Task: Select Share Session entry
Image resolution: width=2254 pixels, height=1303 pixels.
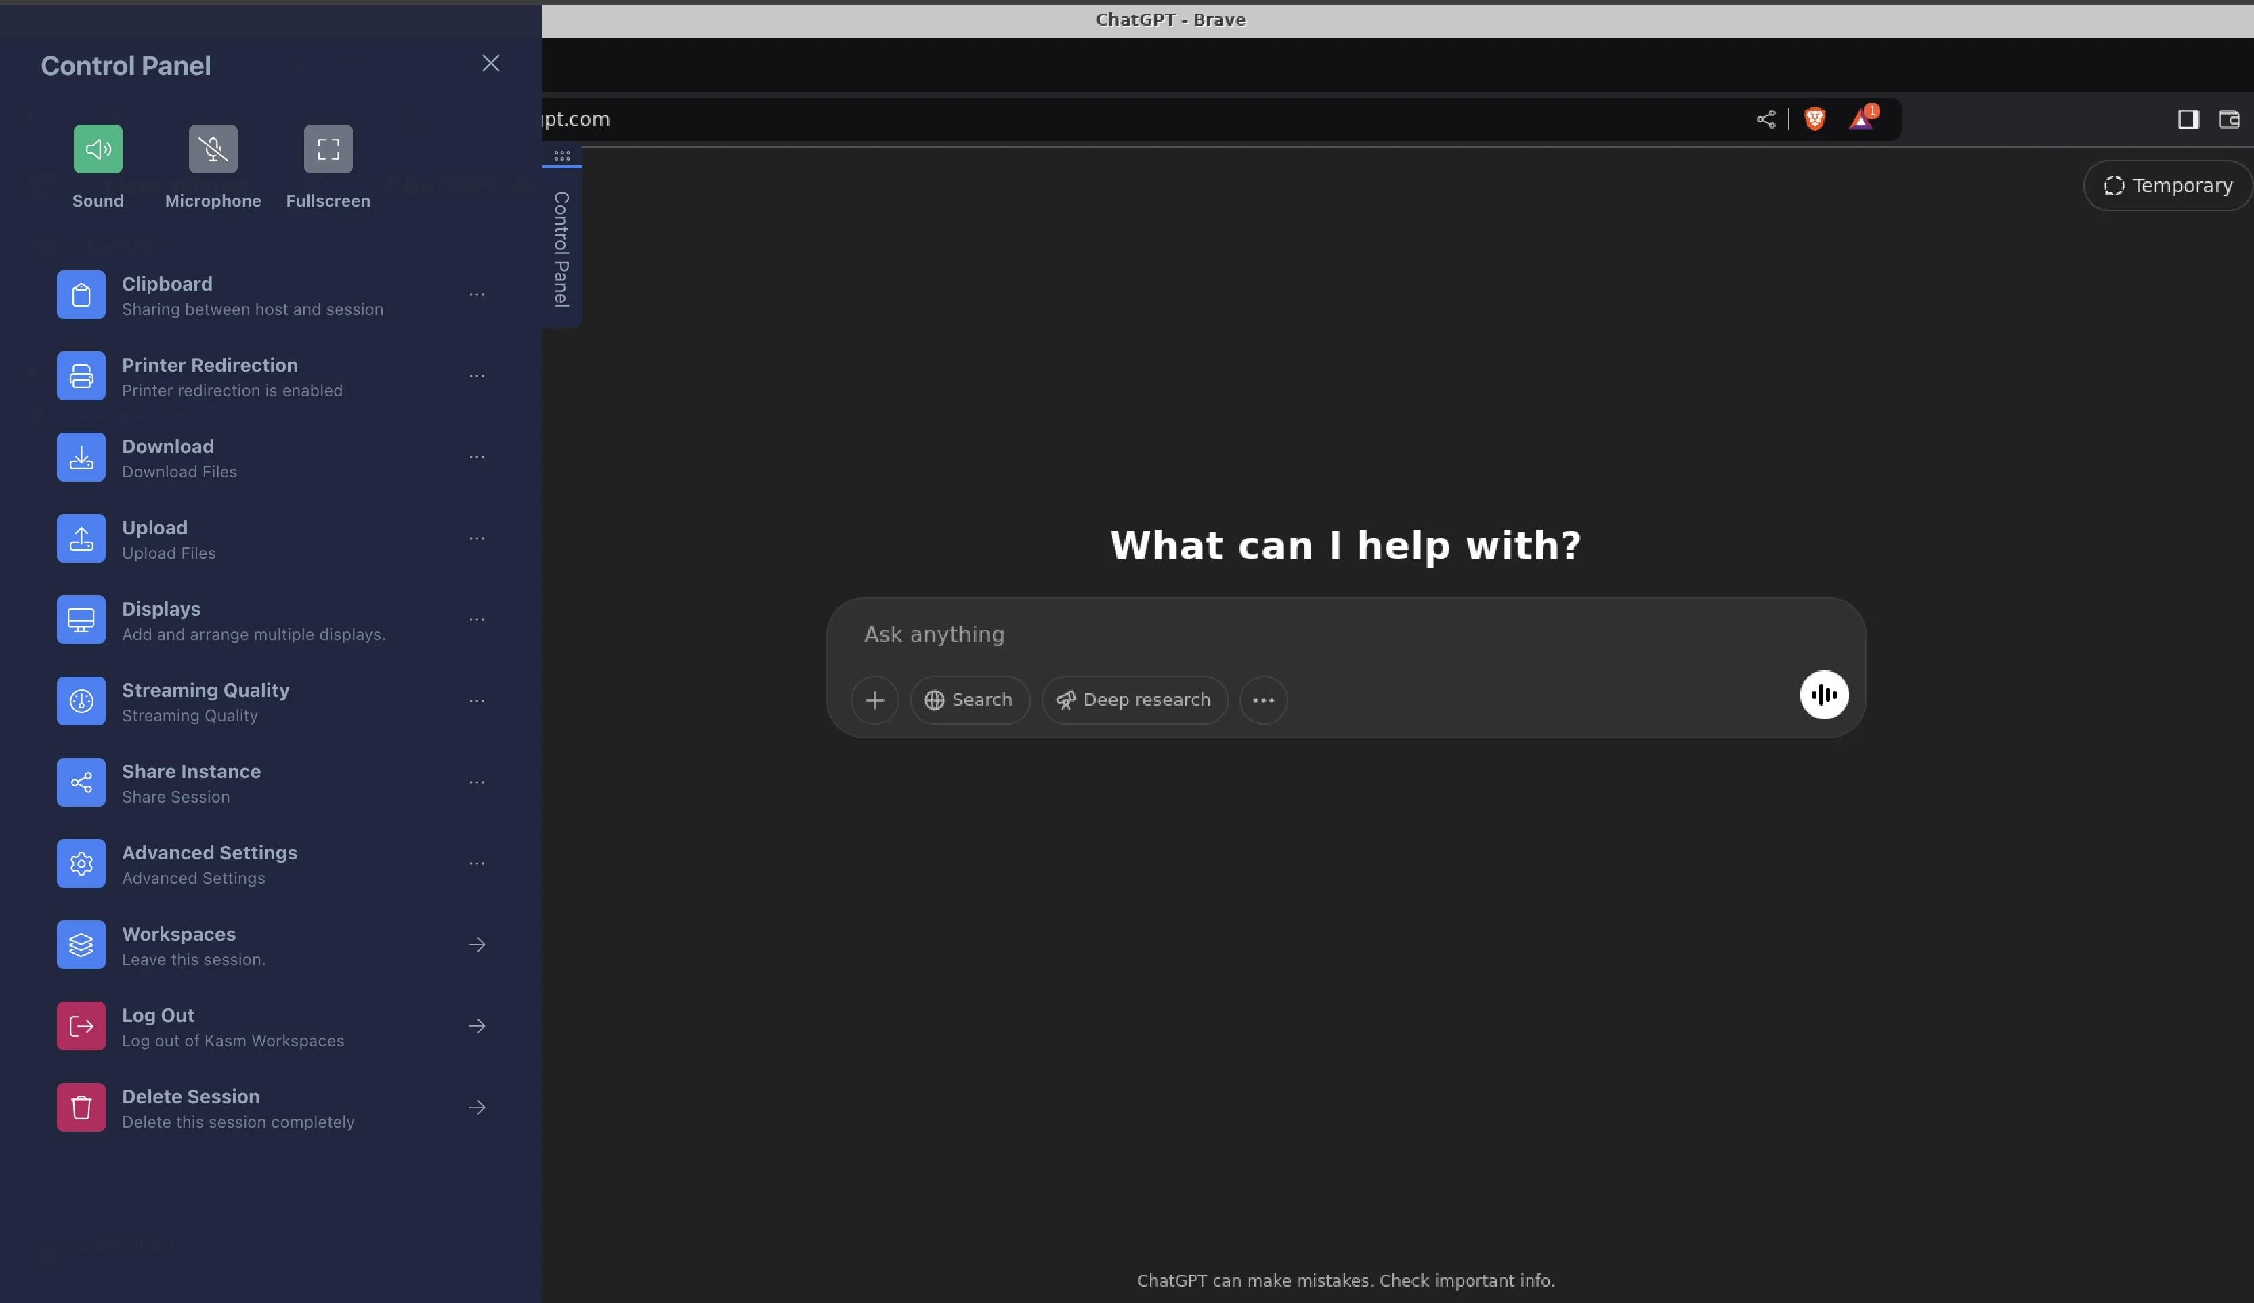Action: coord(271,782)
